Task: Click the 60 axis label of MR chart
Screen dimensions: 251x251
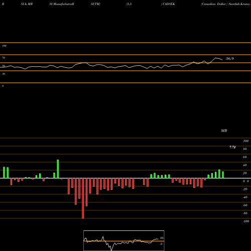Action: (x=244, y=157)
